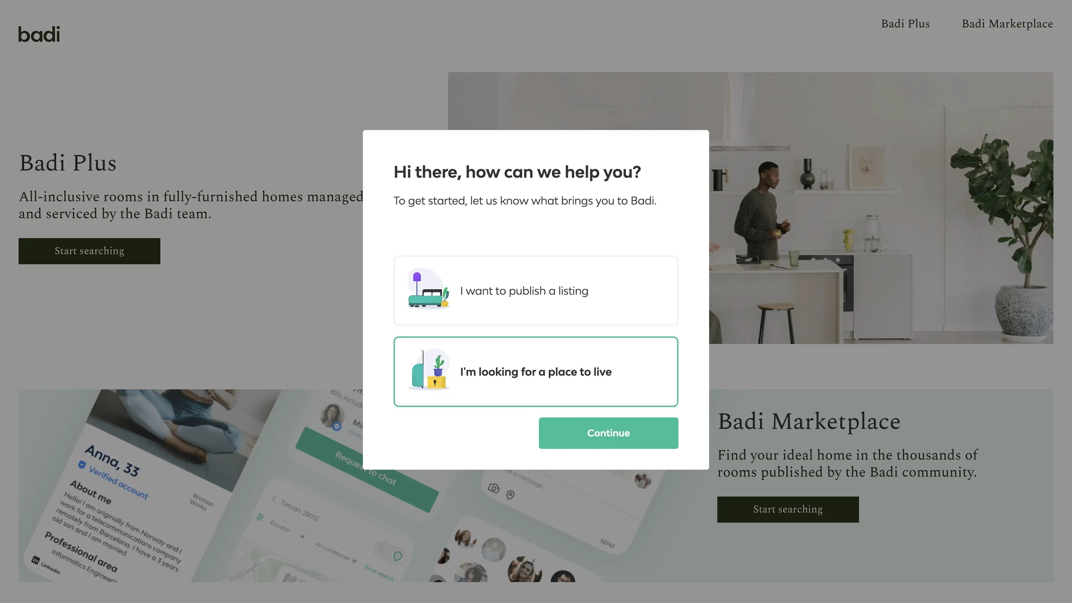This screenshot has height=603, width=1072.
Task: Click the filter sliders icon near Tetuan
Action: pyautogui.click(x=260, y=517)
